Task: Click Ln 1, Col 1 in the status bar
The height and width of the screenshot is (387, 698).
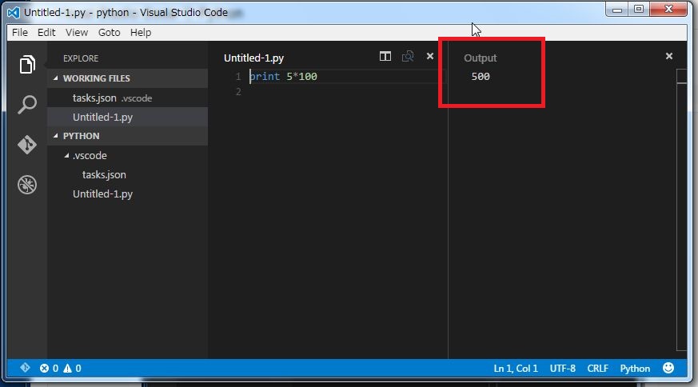Action: 516,369
